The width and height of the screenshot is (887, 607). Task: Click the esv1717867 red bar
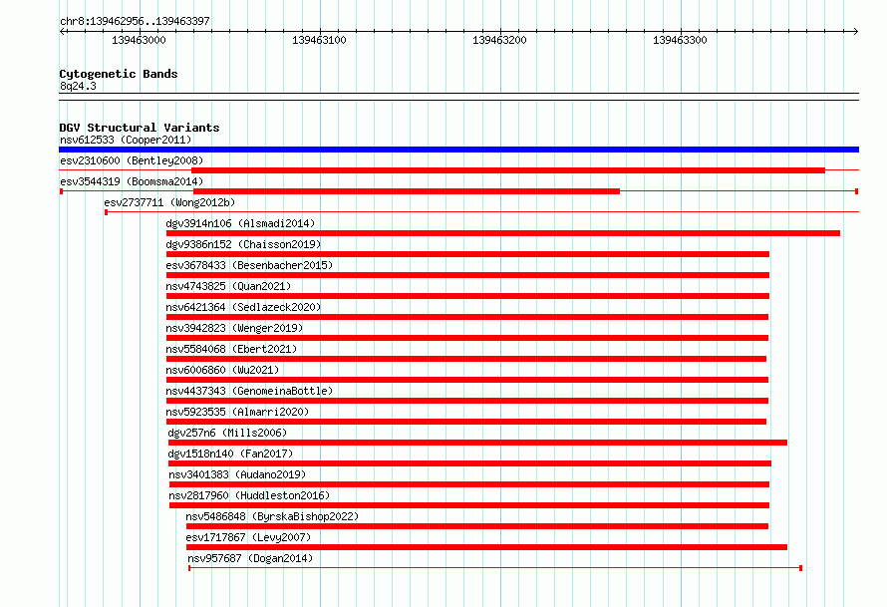tap(486, 547)
